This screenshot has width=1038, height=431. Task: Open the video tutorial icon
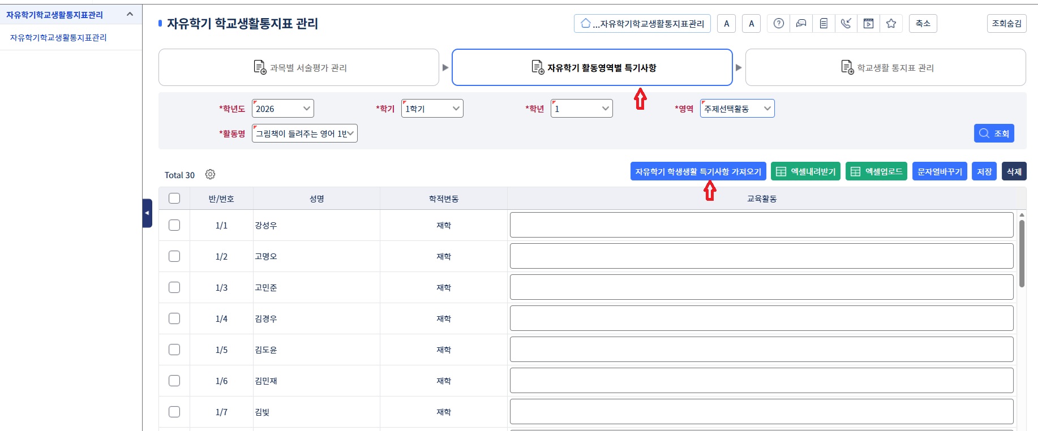click(x=868, y=23)
